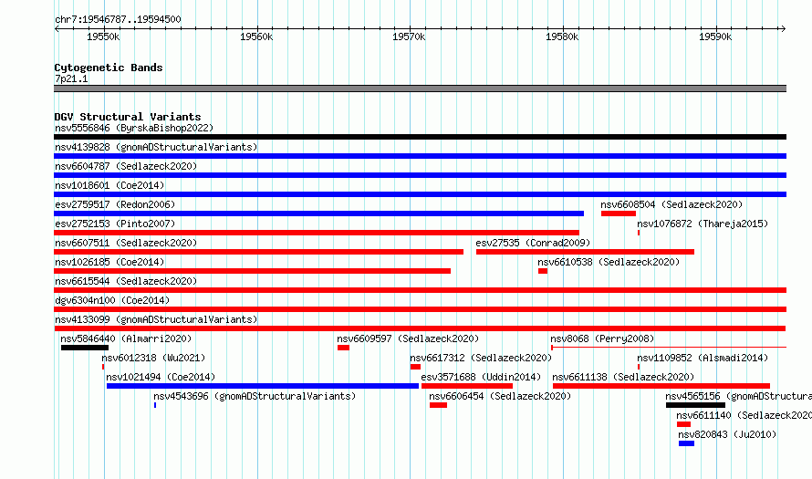Click the red esv3571688 Uddin2014 bar

467,386
